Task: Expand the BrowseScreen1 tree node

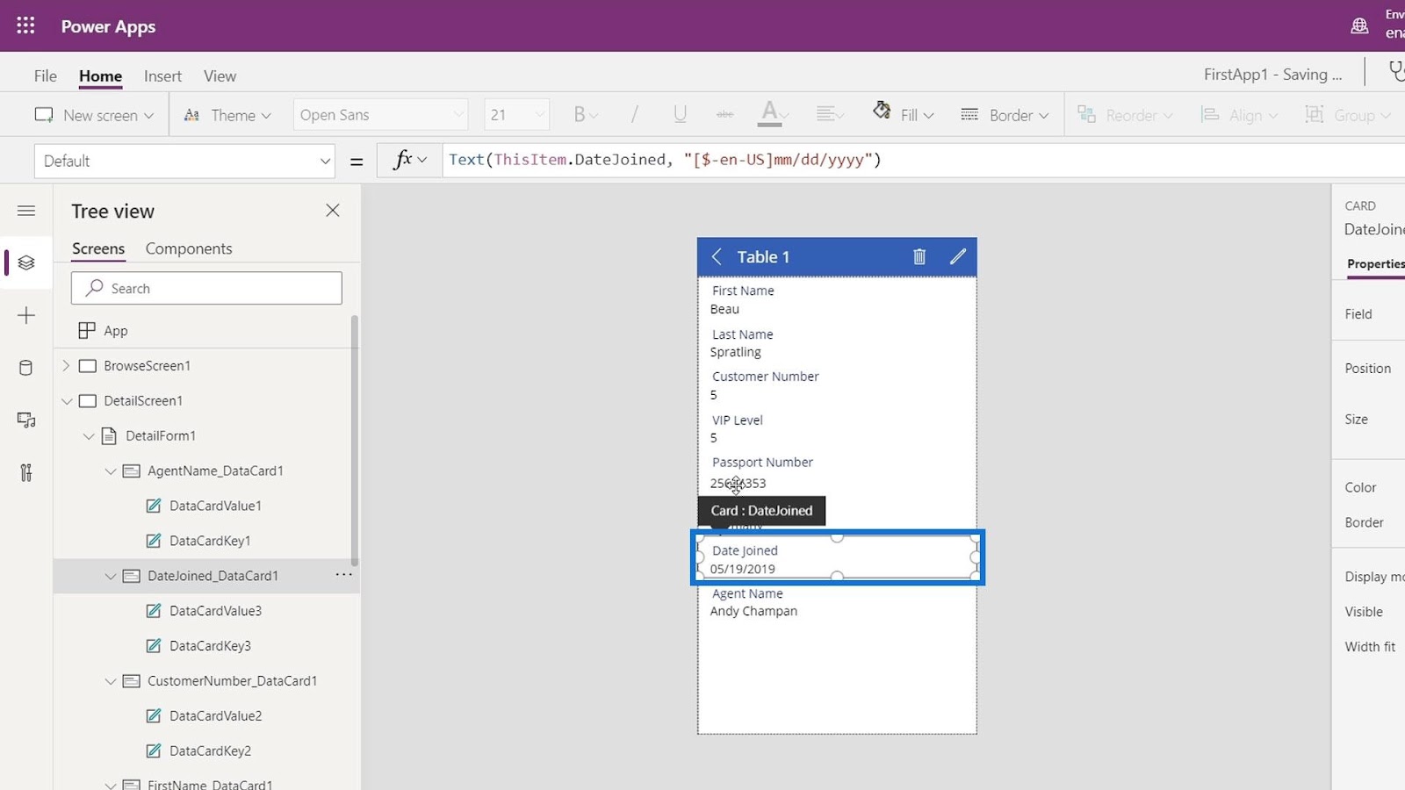Action: 66,365
